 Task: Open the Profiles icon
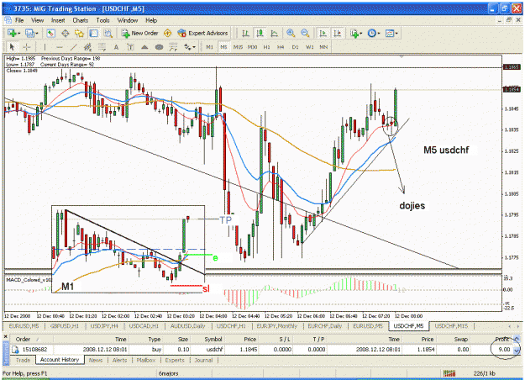(x=29, y=33)
